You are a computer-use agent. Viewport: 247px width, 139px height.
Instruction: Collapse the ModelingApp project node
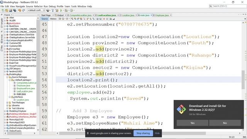(5, 74)
